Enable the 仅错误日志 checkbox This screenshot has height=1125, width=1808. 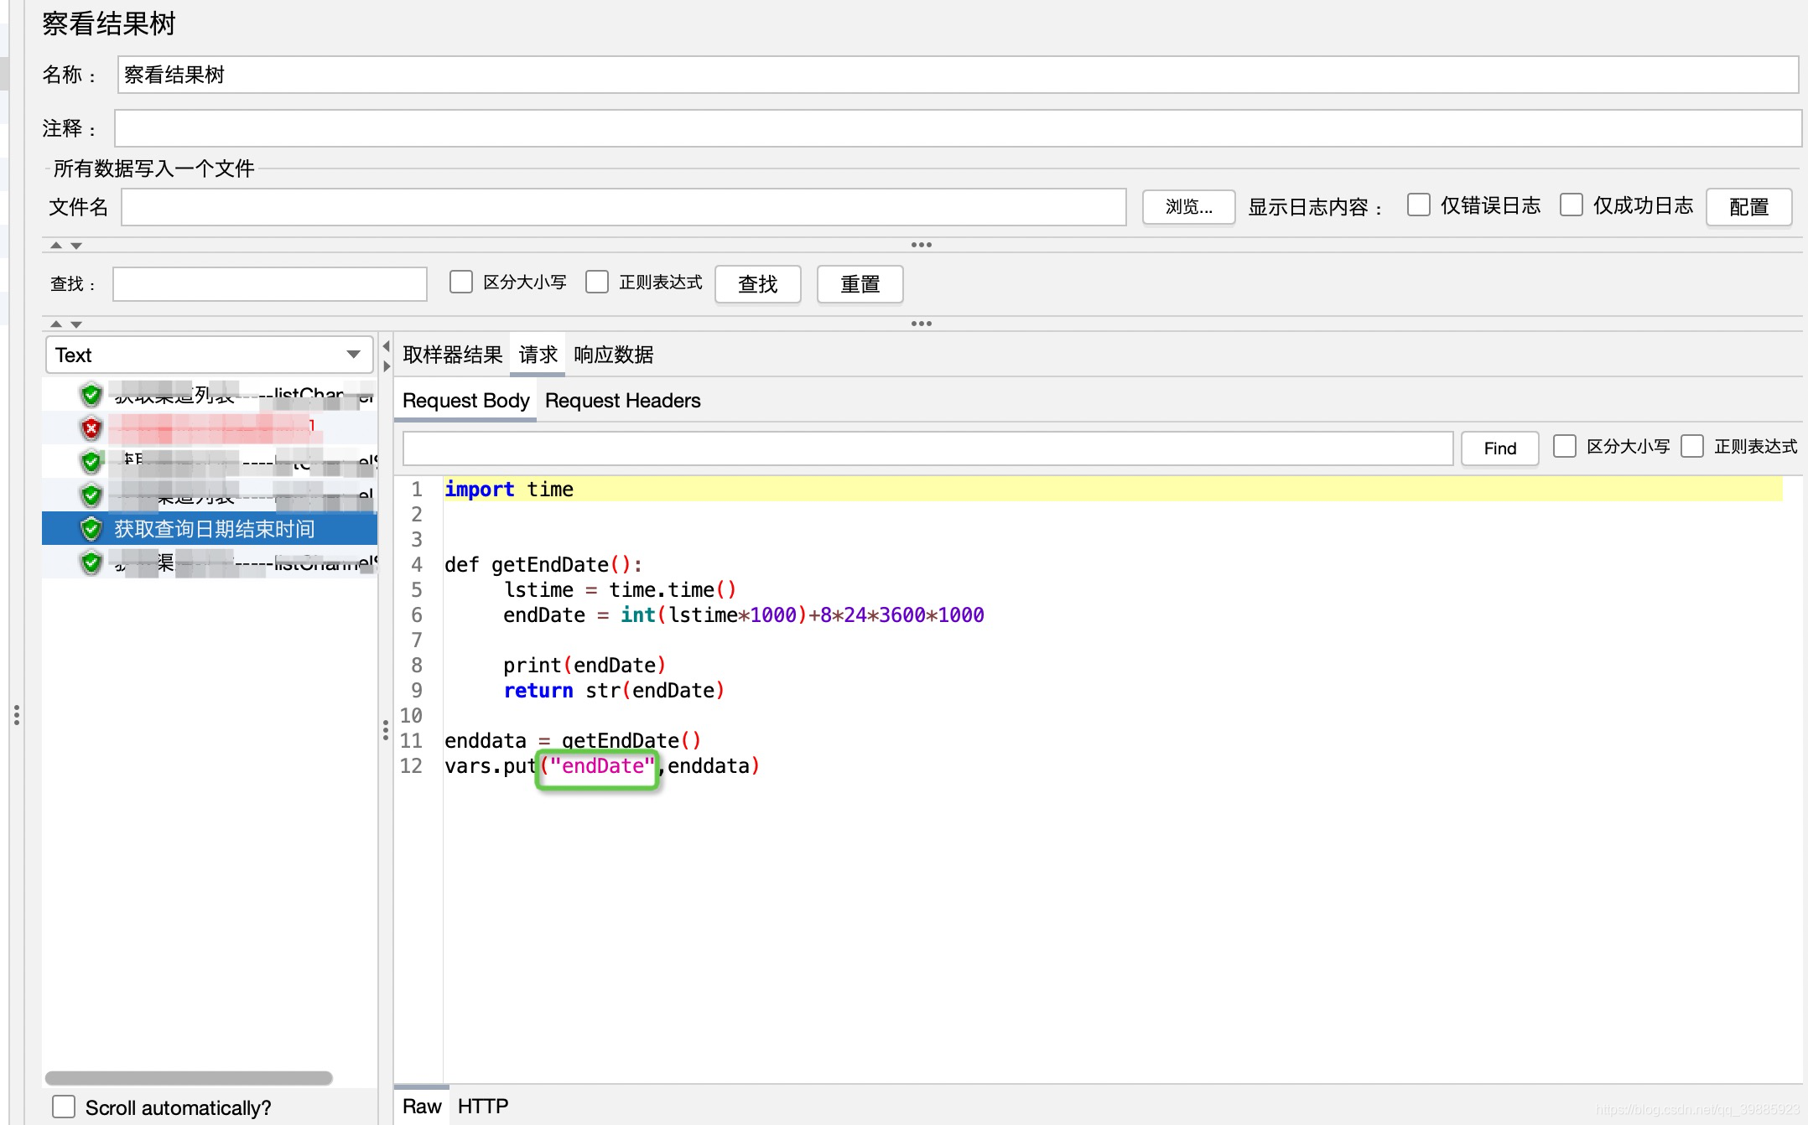tap(1417, 204)
